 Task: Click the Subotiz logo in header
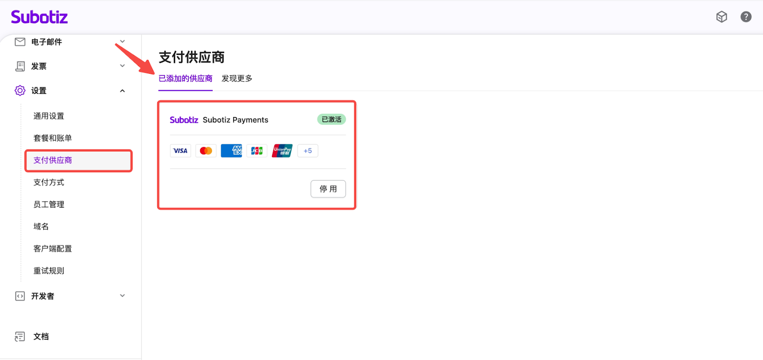tap(39, 17)
